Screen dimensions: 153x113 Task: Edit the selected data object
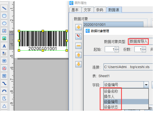pos(79,36)
